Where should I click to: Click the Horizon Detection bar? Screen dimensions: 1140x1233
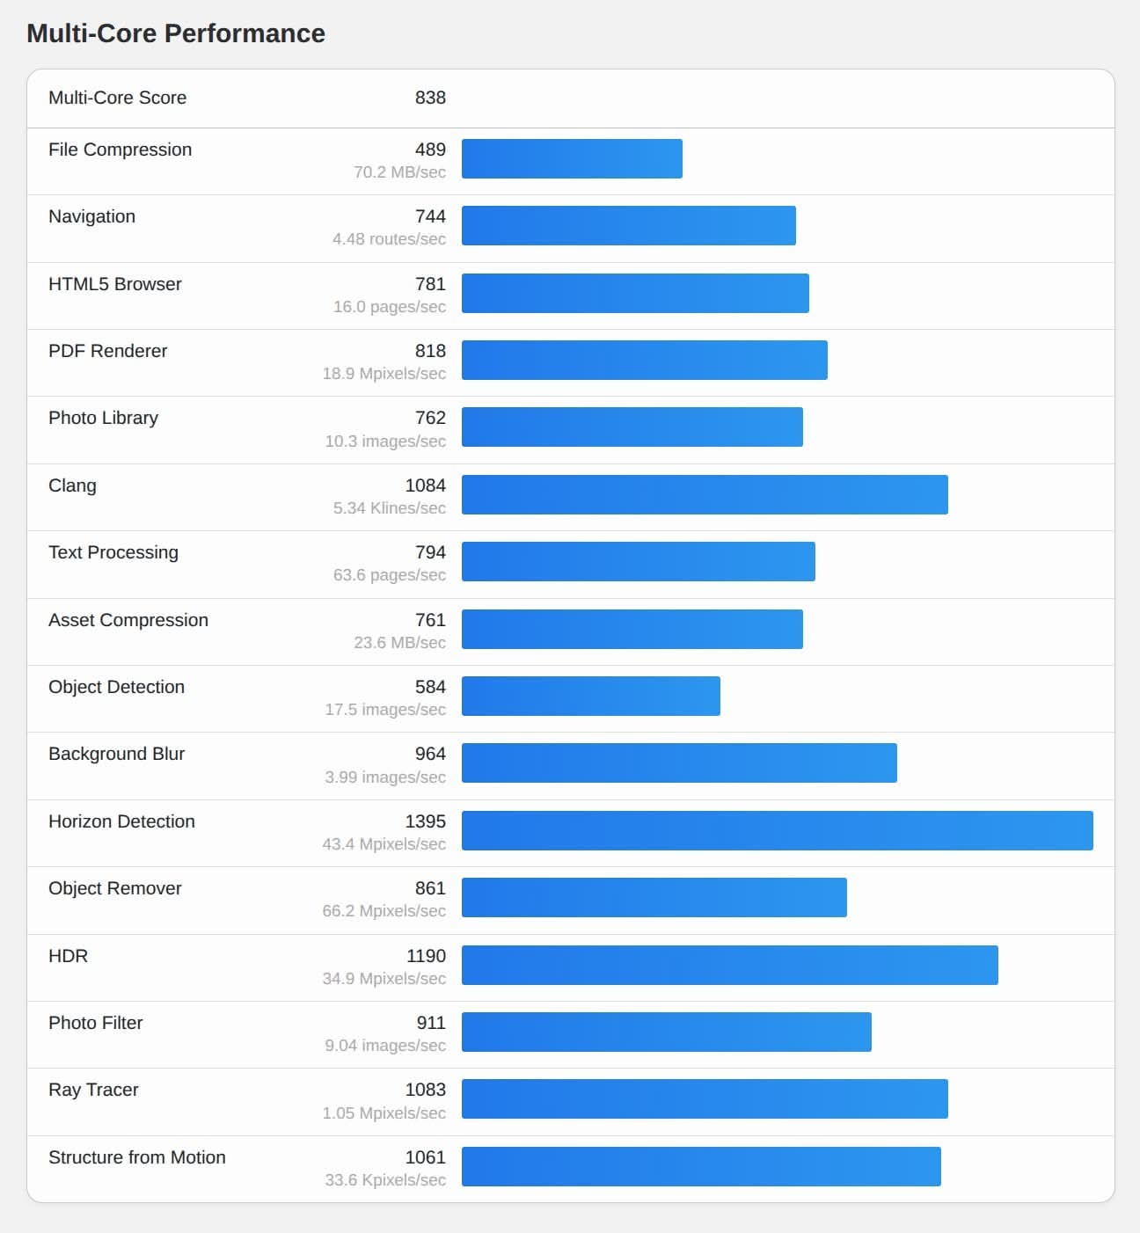pyautogui.click(x=777, y=831)
